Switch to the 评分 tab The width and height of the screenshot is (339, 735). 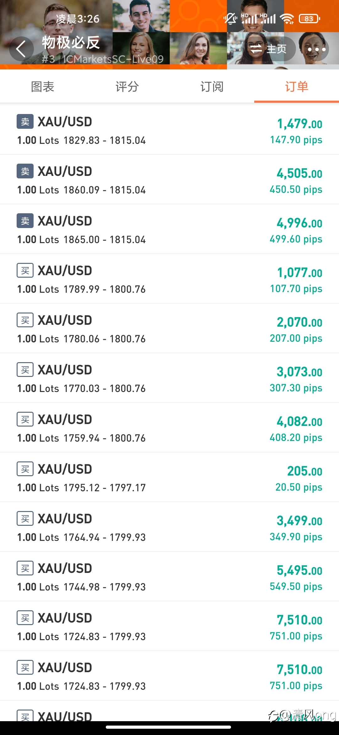(127, 87)
